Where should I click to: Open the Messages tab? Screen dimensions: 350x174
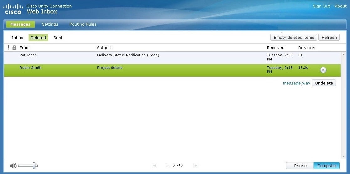point(20,24)
